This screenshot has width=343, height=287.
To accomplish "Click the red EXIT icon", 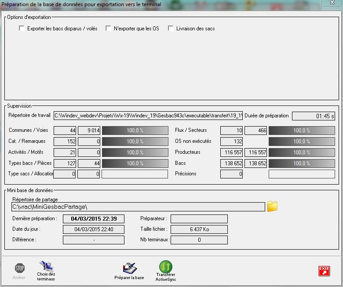I will click(324, 271).
